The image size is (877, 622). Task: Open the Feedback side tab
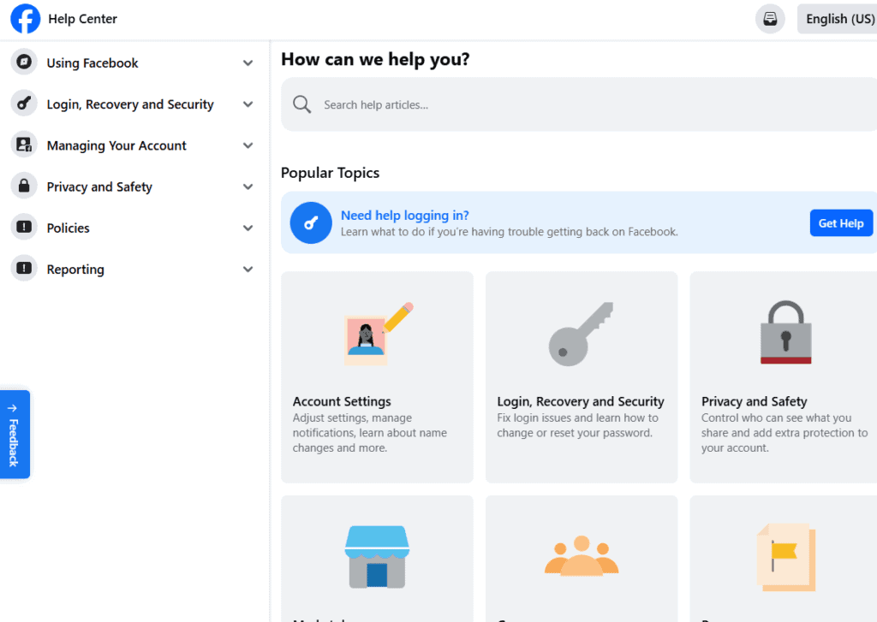click(15, 435)
